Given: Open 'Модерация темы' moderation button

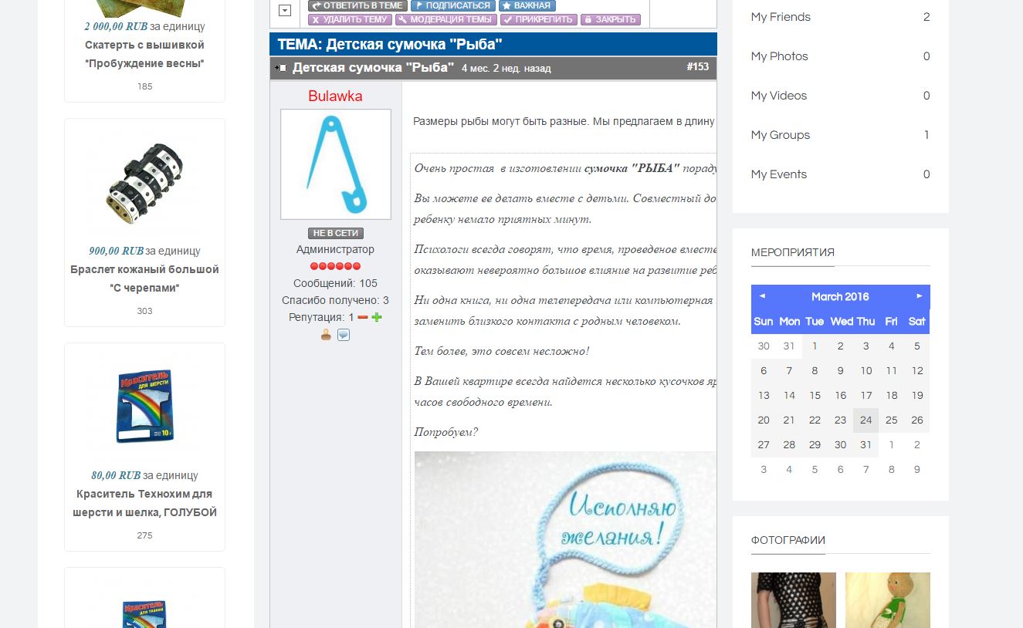Looking at the screenshot, I should click(446, 19).
